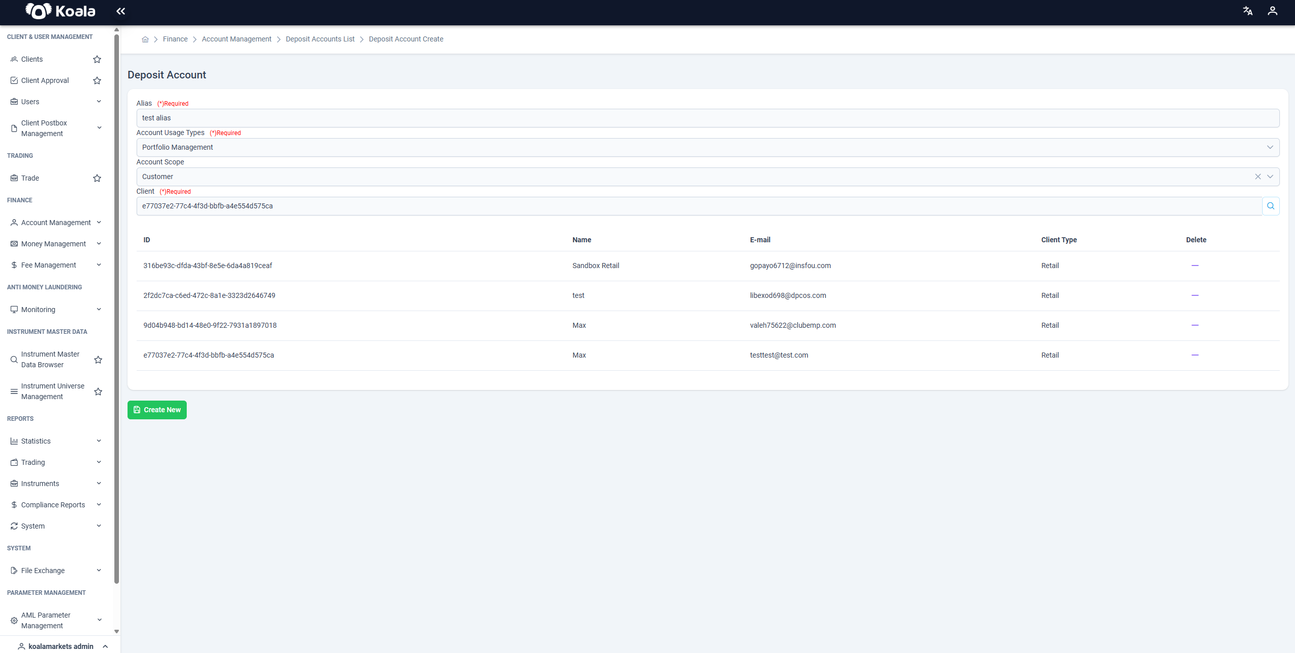Viewport: 1295px width, 653px height.
Task: Focus the Alias input field
Action: click(707, 118)
